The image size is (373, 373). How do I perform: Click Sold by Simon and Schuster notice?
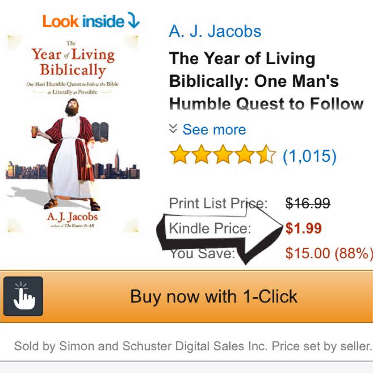193,346
